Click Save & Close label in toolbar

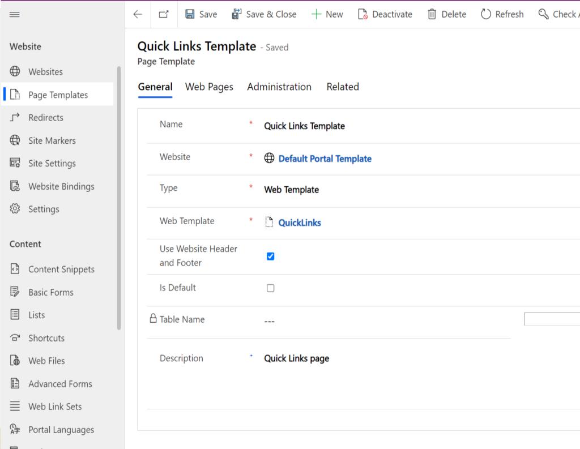tap(271, 14)
